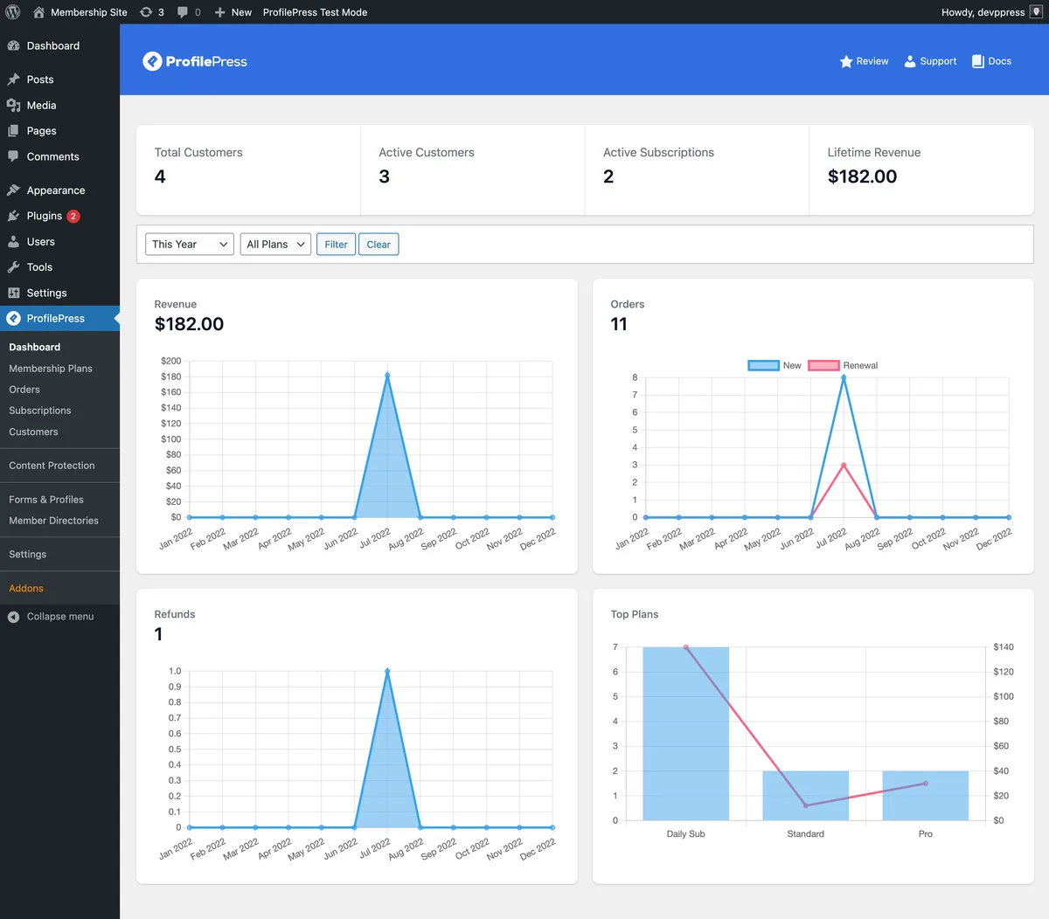Viewport: 1049px width, 919px height.
Task: Expand the All Plans dropdown
Action: tap(275, 245)
